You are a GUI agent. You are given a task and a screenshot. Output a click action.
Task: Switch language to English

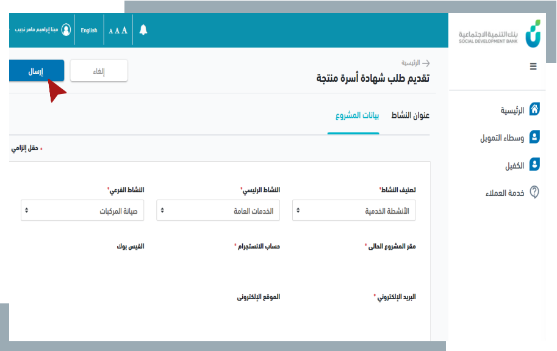coord(89,31)
